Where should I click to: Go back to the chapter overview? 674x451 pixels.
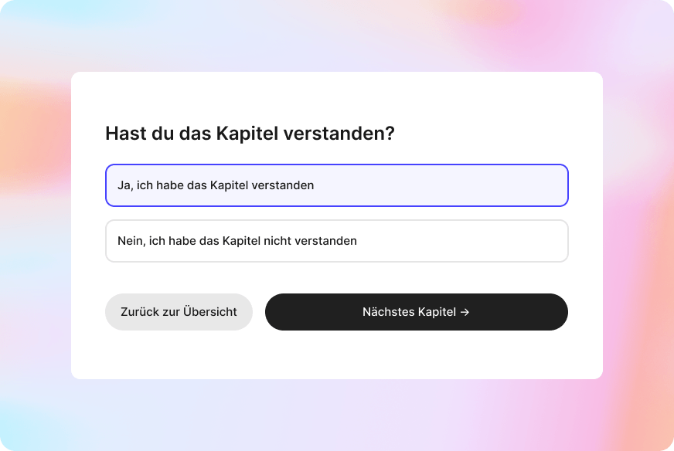click(x=179, y=312)
